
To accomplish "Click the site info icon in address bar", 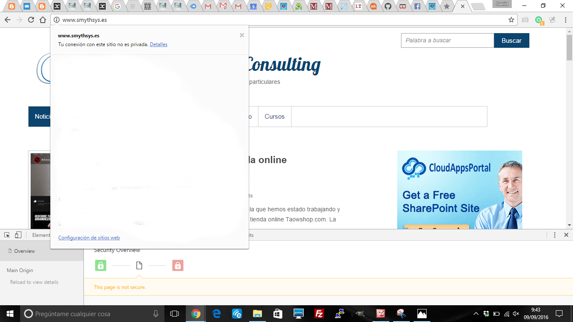I will pos(57,20).
